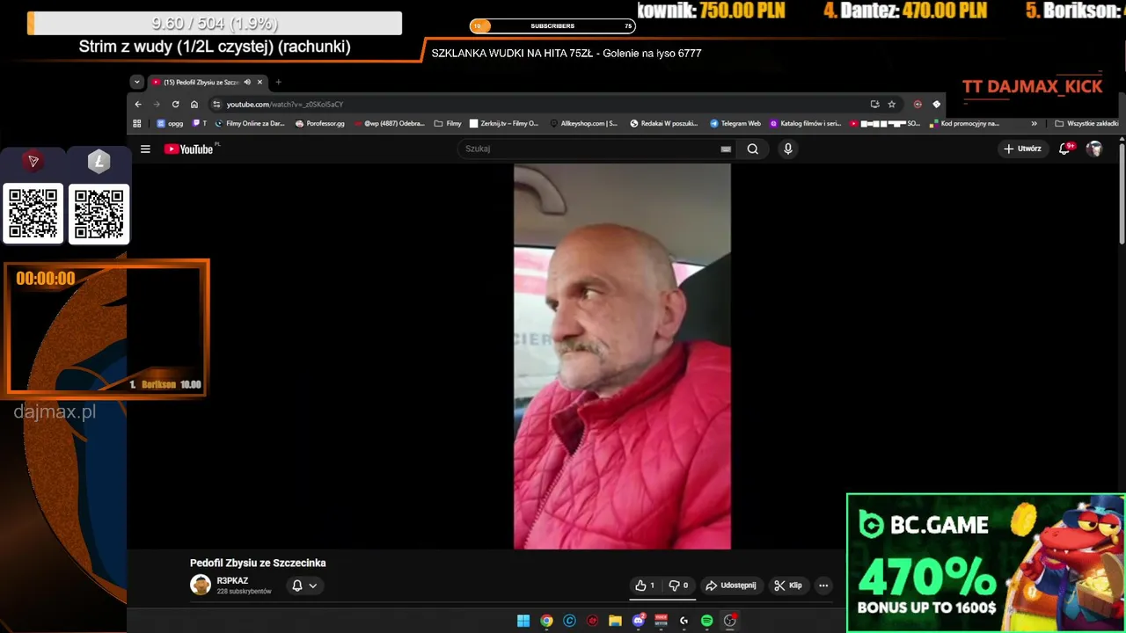Open the video more actions menu
1126x633 pixels.
pyautogui.click(x=823, y=586)
